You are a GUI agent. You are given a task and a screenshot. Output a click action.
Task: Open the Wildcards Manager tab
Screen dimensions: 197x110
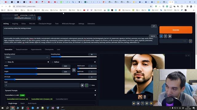click(68, 24)
